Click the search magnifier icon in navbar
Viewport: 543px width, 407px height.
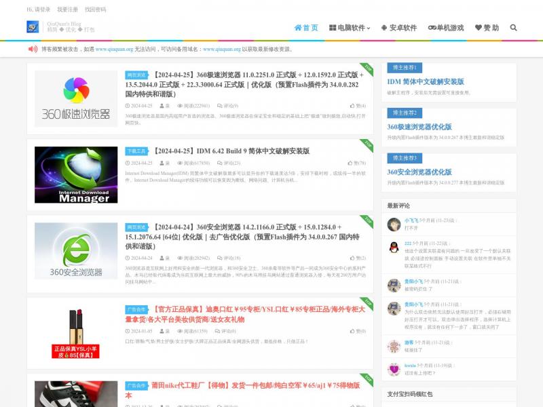pos(513,28)
